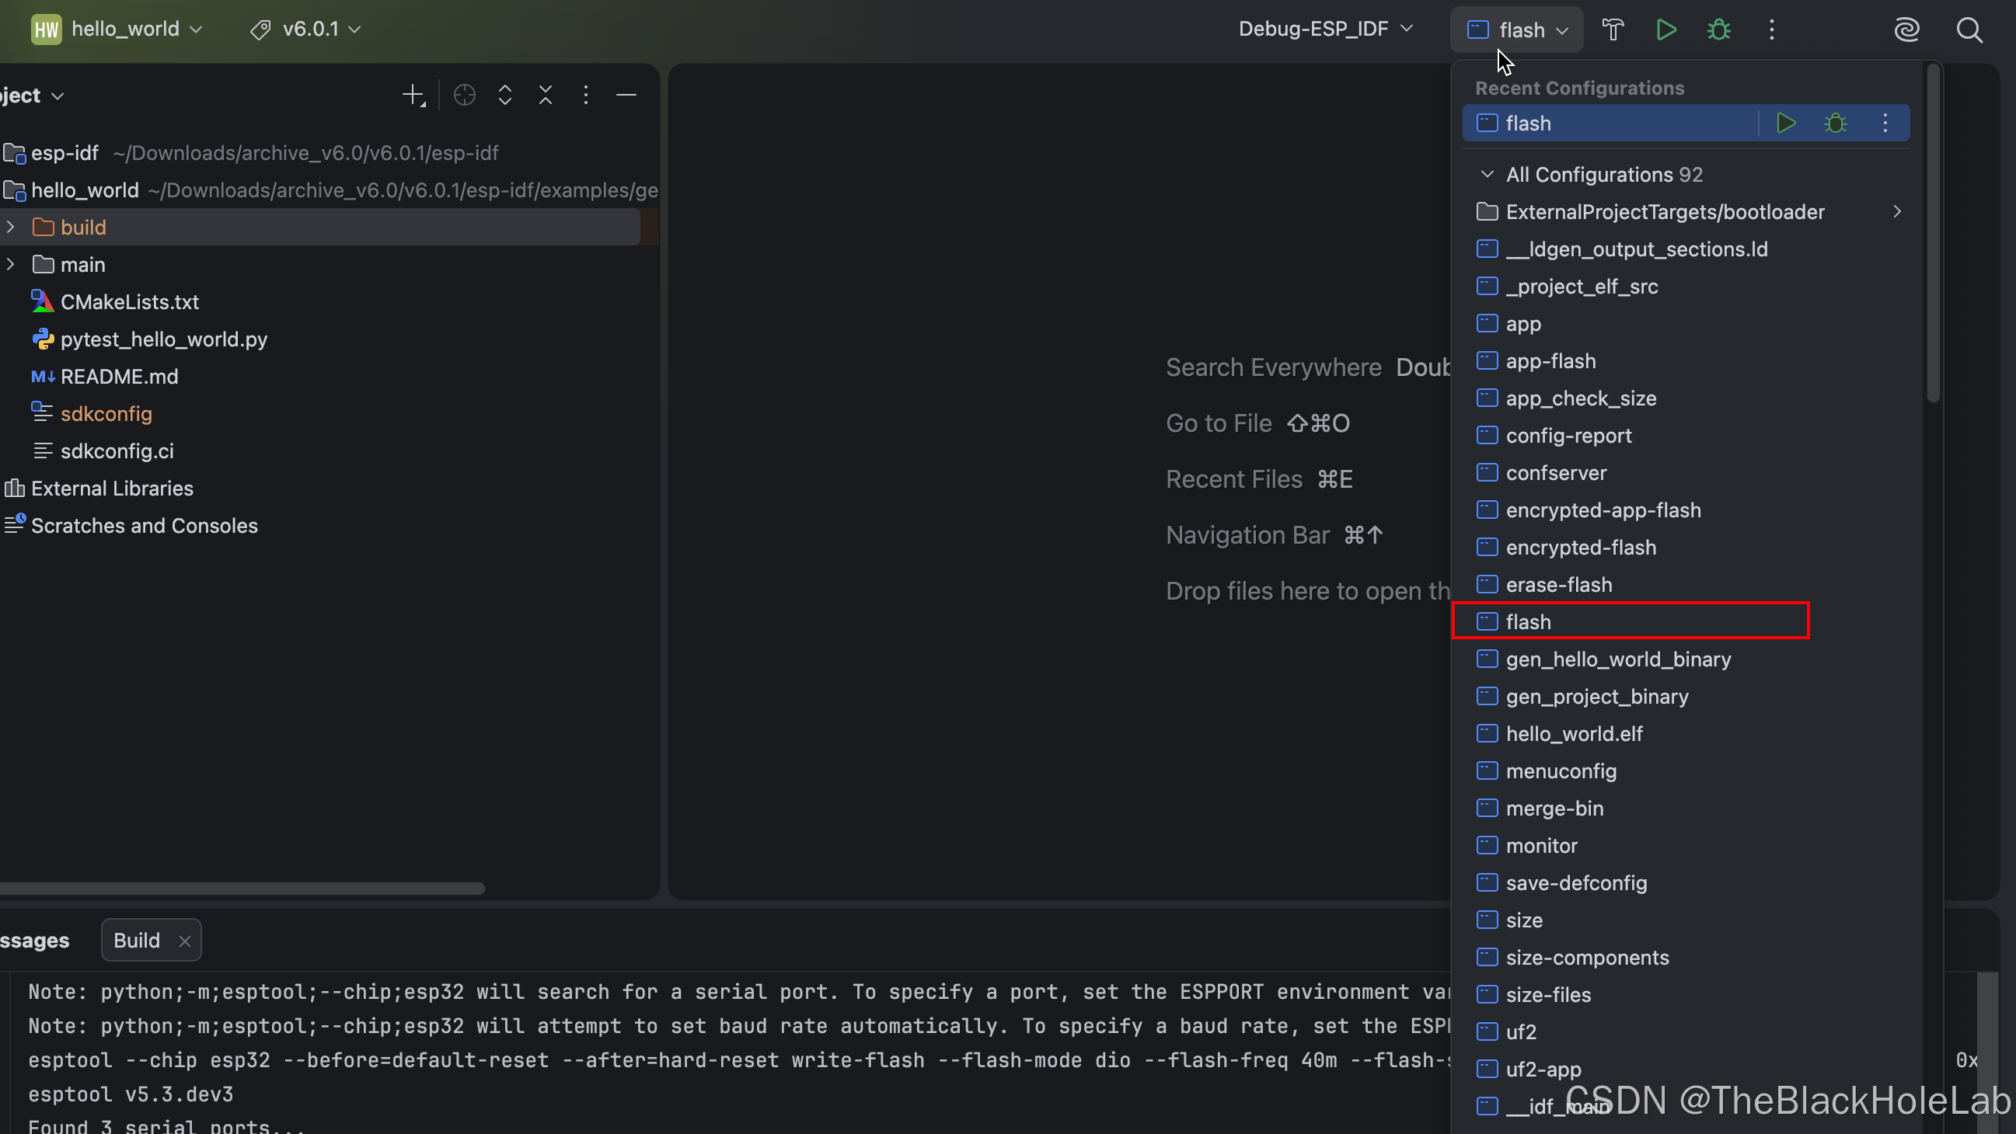Click the project panel horizontal scrollbar
This screenshot has width=2016, height=1134.
(x=242, y=889)
